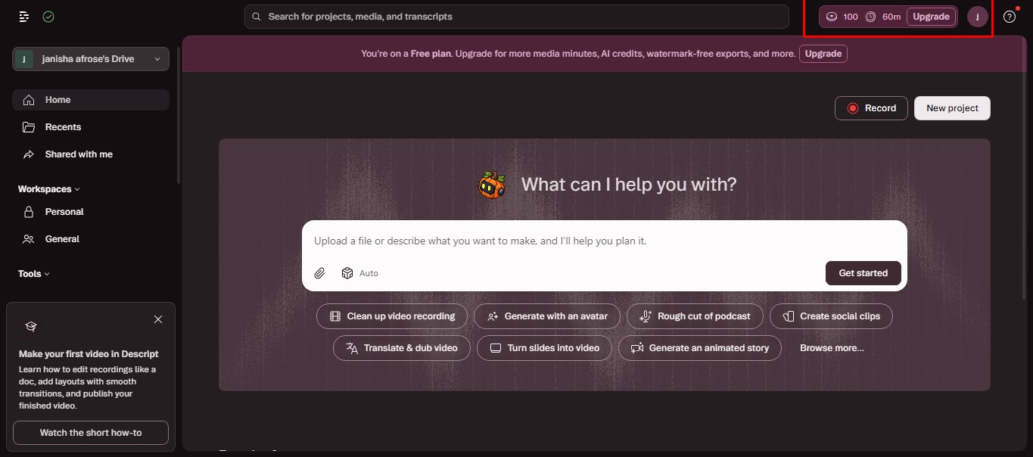1033x457 pixels.
Task: Select Clean up video recording chip
Action: tap(392, 316)
